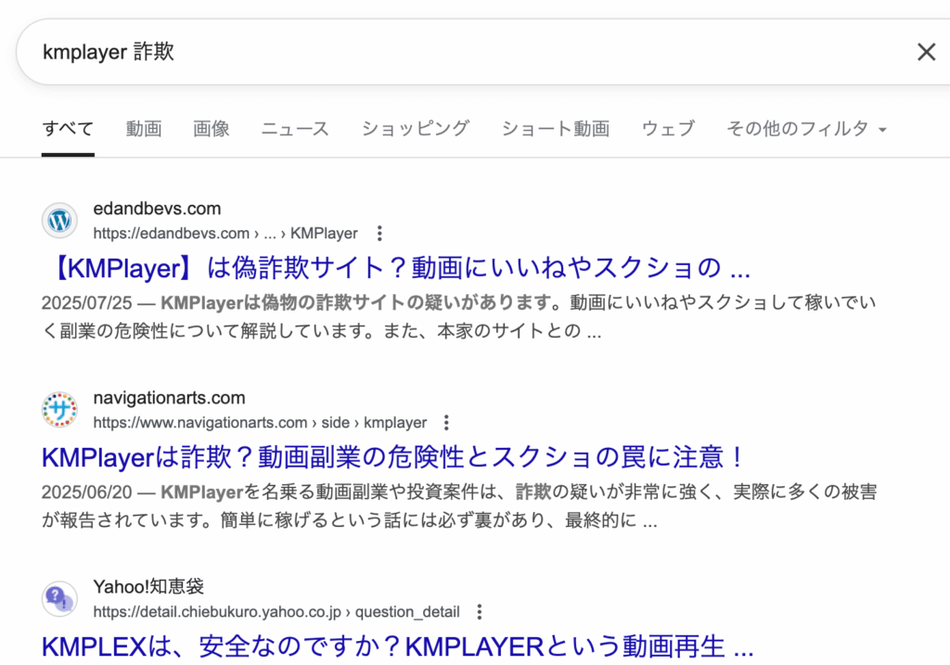Viewport: 950px width, 665px height.
Task: Open the KMPlayerは詐欺？動画副業 result link
Action: tap(392, 457)
